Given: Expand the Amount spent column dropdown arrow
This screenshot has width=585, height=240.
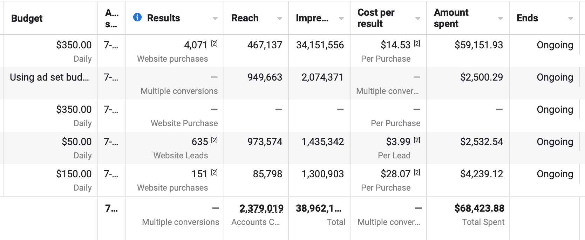Looking at the screenshot, I should [501, 18].
